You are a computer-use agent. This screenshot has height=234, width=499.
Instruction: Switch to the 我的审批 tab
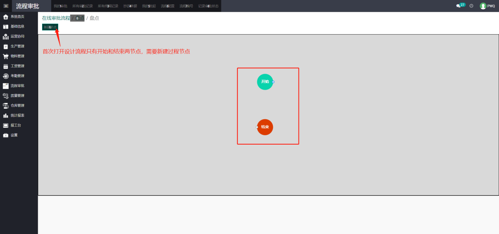(x=60, y=6)
